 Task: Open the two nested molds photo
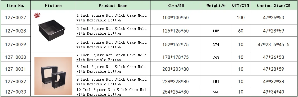point(53,76)
